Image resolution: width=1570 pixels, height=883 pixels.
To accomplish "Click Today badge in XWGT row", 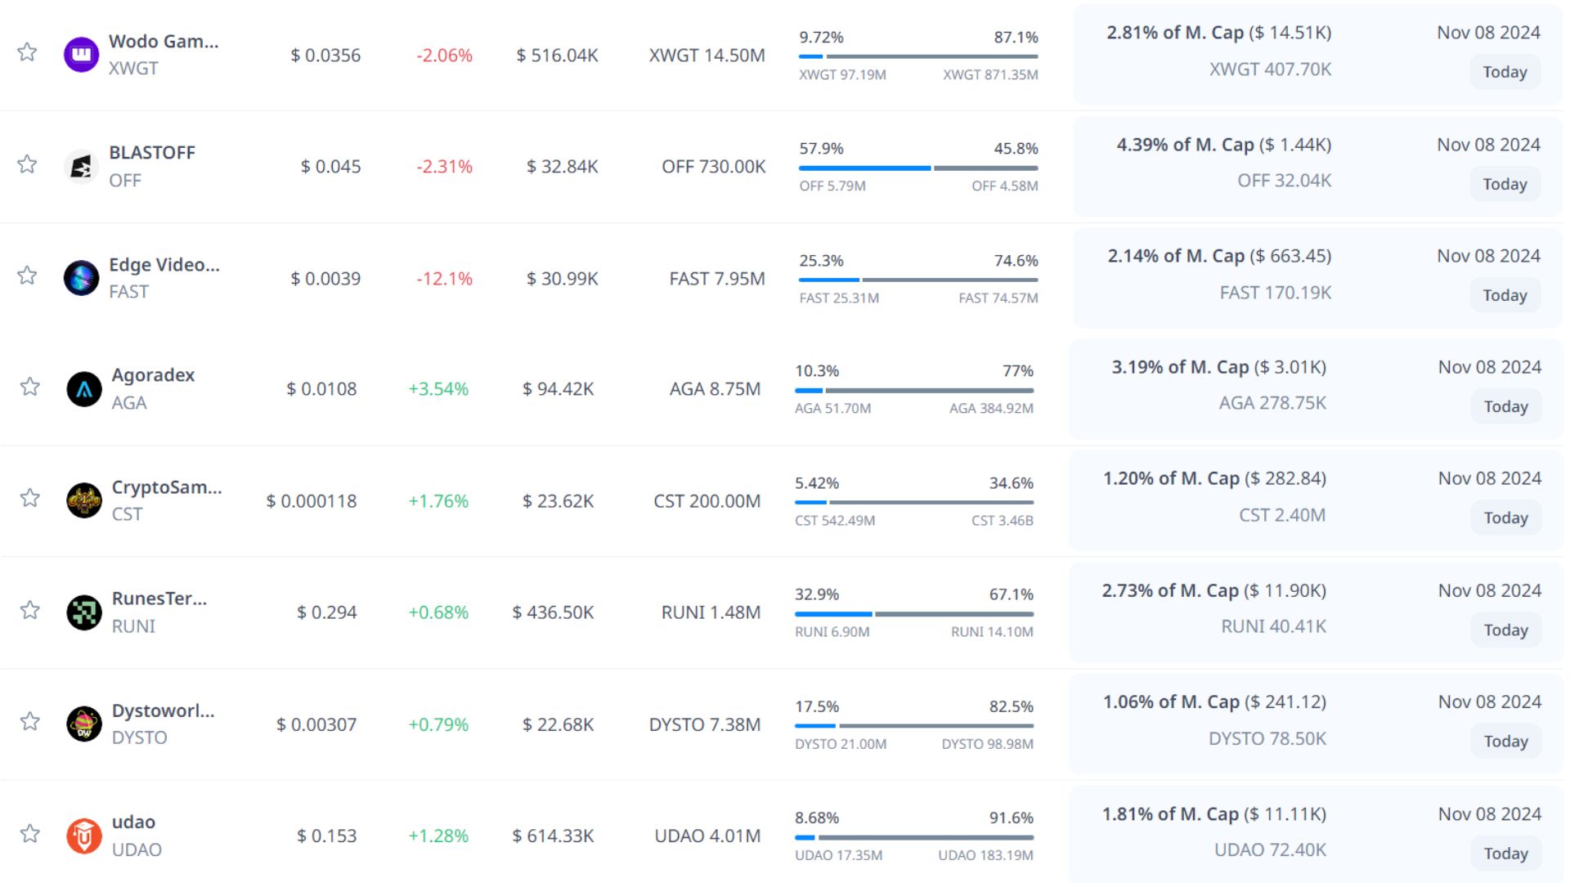I will pyautogui.click(x=1505, y=72).
